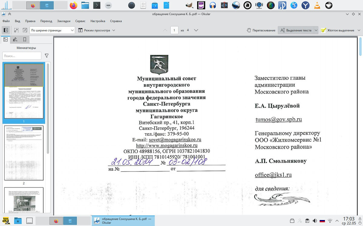This screenshot has height=226, width=363.
Task: Open the dark round app icon beside three-dots
Action: pyautogui.click(x=131, y=5)
